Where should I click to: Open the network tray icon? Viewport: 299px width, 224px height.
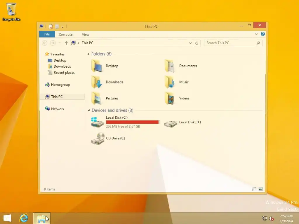click(x=264, y=218)
